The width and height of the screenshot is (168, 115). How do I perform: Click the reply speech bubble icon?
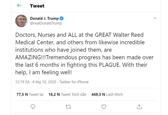(x=33, y=107)
